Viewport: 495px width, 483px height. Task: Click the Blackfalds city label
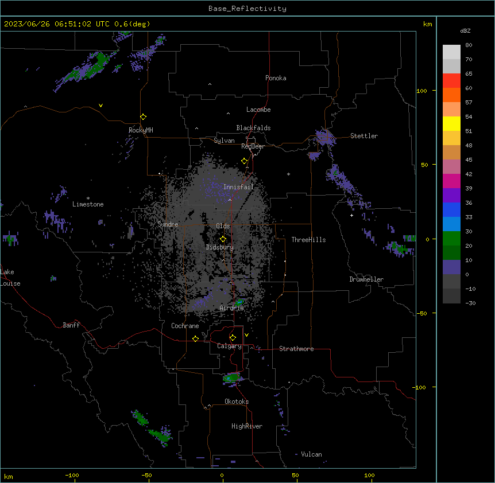coord(253,128)
